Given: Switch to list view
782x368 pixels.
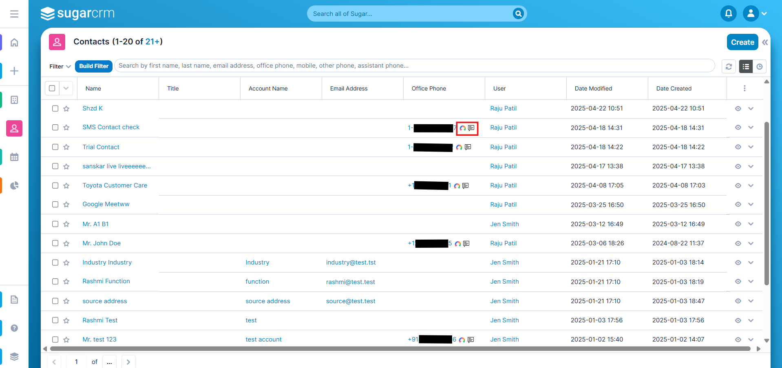Looking at the screenshot, I should tap(746, 66).
